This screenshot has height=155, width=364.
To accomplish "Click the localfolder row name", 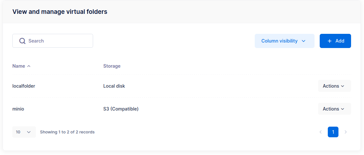I will pyautogui.click(x=24, y=86).
